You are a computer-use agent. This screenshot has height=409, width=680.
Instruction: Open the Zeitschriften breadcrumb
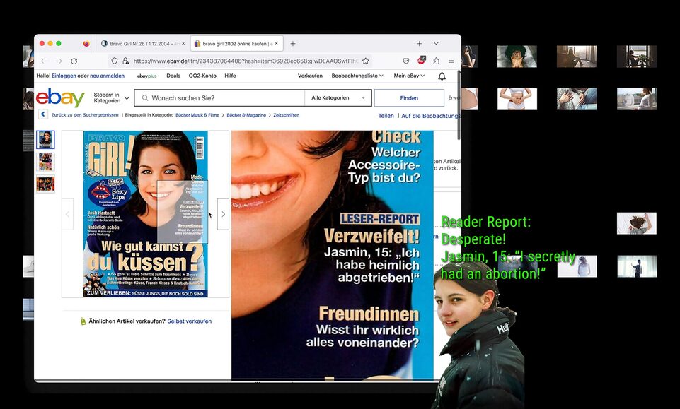[287, 115]
